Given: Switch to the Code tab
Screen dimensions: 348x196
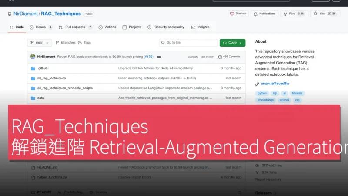Looking at the screenshot, I should 17,27.
